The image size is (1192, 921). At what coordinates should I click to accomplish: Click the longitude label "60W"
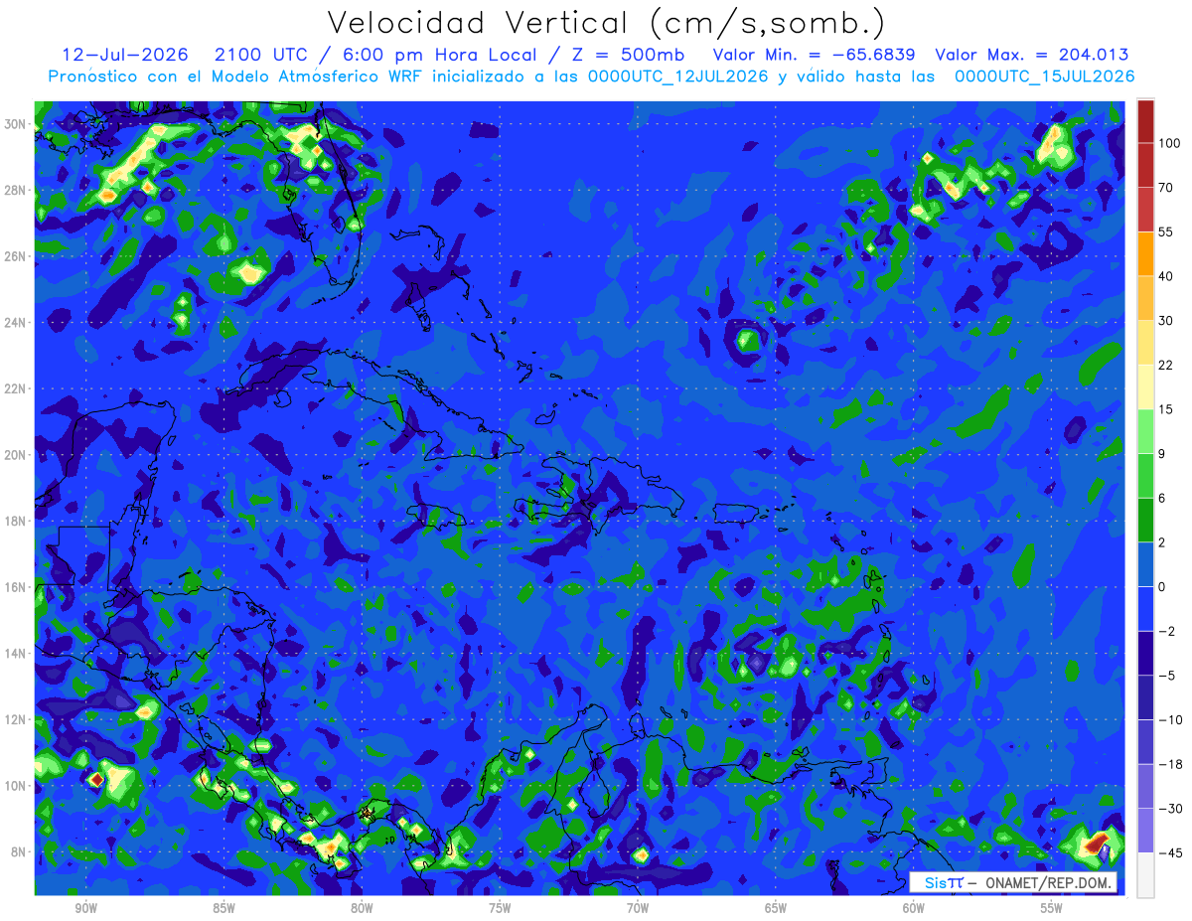[914, 908]
